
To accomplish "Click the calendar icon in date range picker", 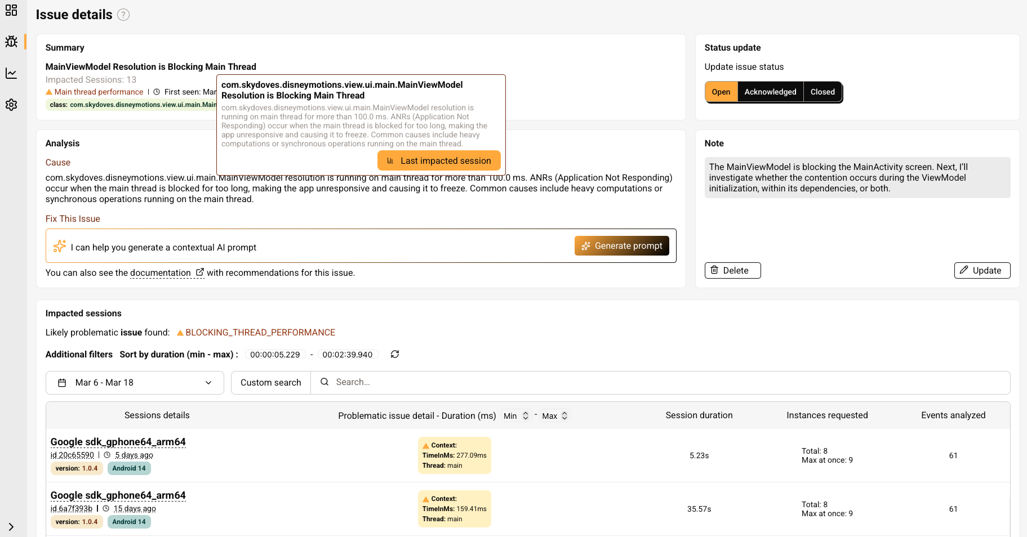I will pos(62,383).
